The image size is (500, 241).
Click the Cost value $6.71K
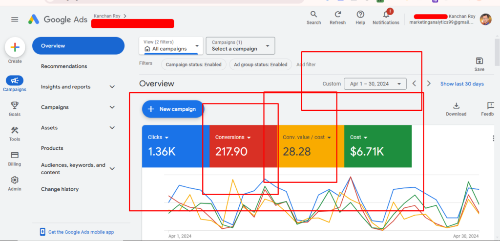(x=367, y=152)
